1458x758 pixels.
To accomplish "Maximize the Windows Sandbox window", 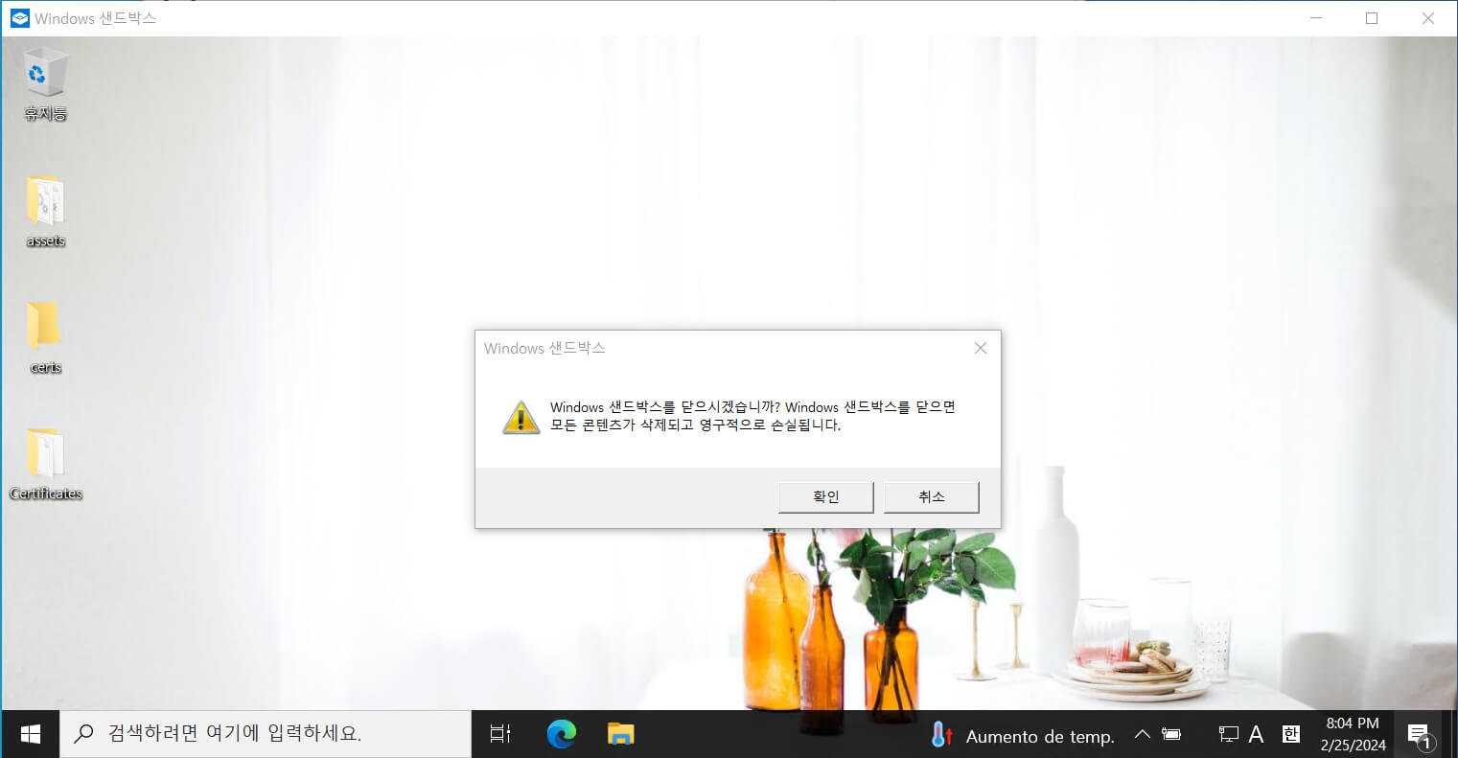I will (1371, 18).
